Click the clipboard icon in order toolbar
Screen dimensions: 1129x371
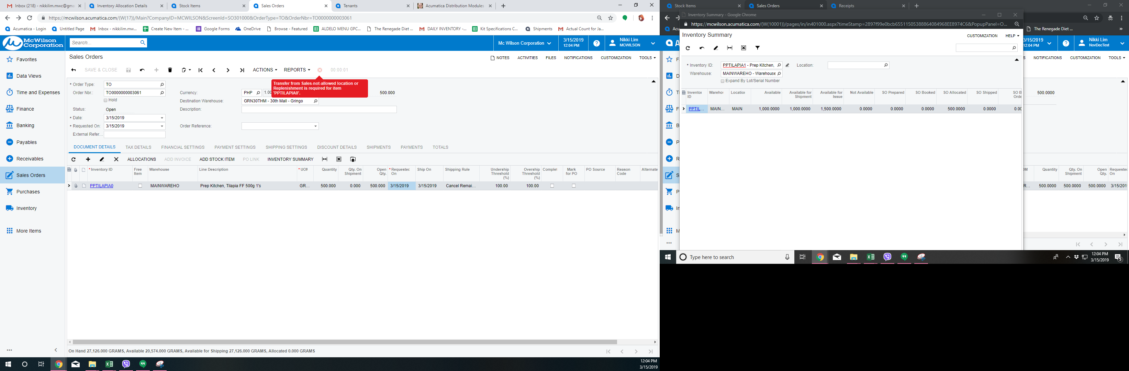184,70
